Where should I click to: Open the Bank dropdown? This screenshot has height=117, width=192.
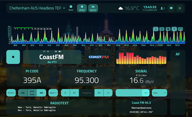click(53, 93)
